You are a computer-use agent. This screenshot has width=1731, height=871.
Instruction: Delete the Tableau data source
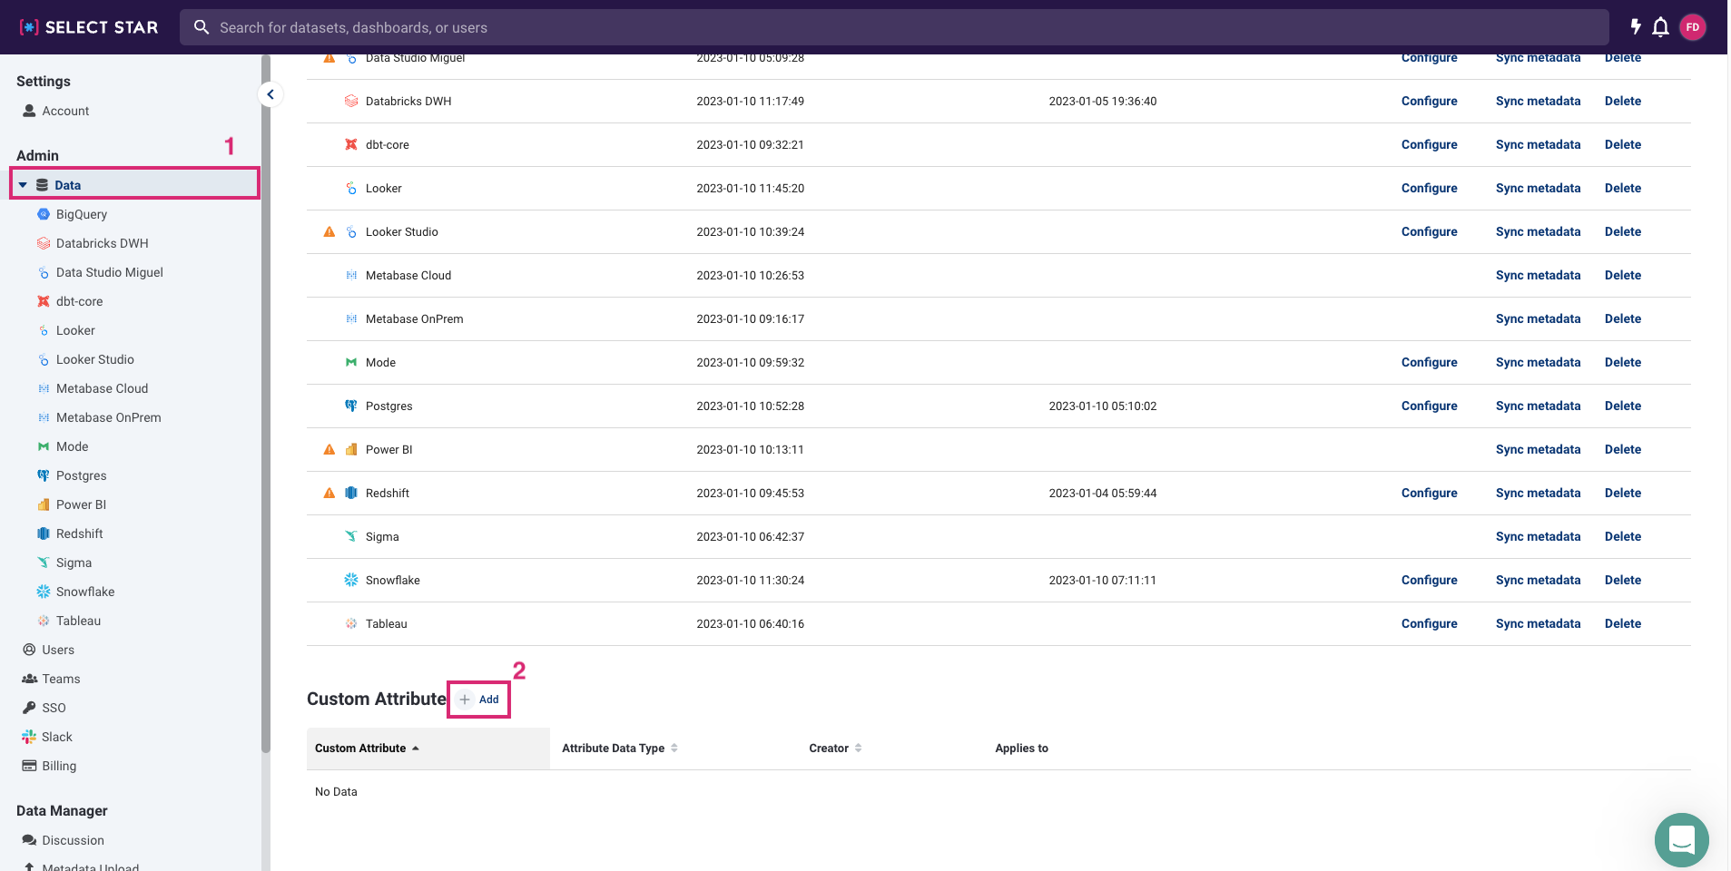1622,624
